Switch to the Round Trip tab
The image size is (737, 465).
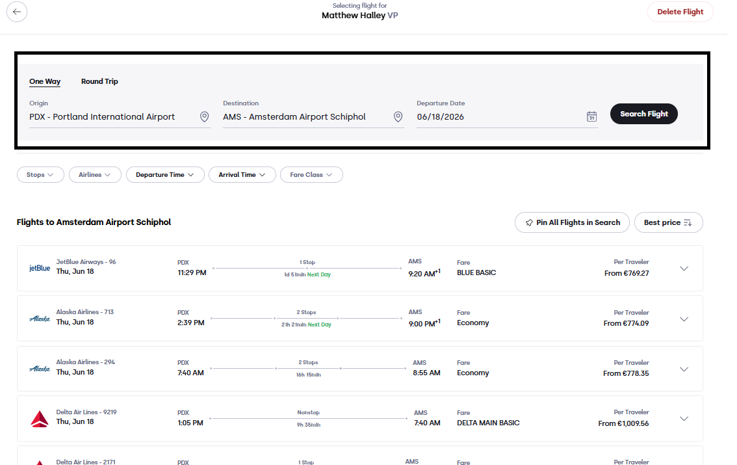pos(99,81)
